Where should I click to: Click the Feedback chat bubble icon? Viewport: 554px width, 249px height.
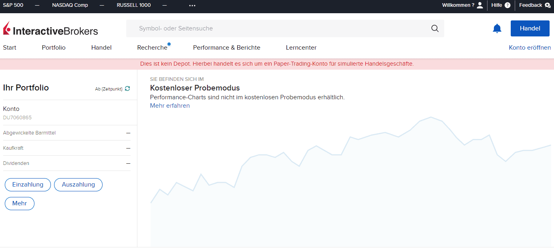pos(548,5)
